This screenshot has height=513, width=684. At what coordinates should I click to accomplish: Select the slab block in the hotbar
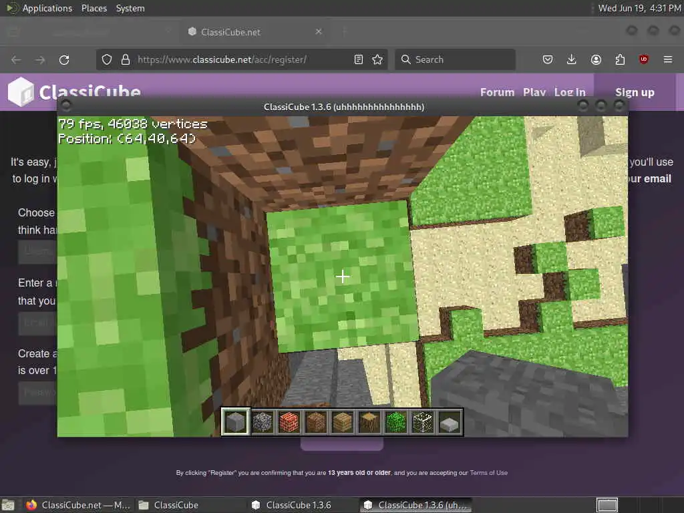(450, 422)
